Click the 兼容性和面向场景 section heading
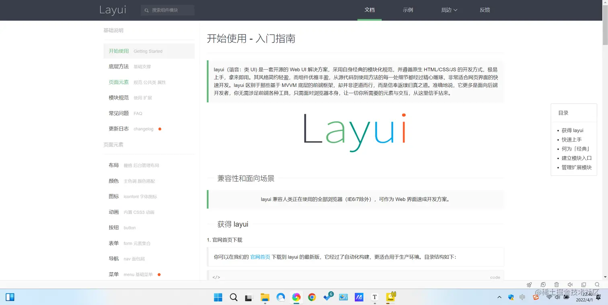This screenshot has height=305, width=608. click(x=246, y=178)
